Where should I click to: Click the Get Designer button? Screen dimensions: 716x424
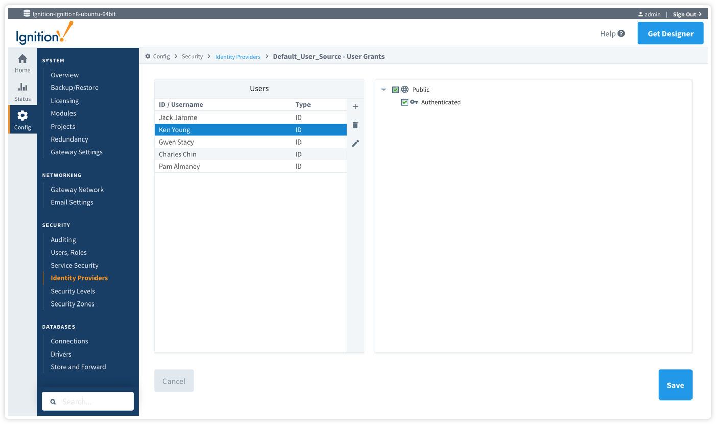click(671, 34)
